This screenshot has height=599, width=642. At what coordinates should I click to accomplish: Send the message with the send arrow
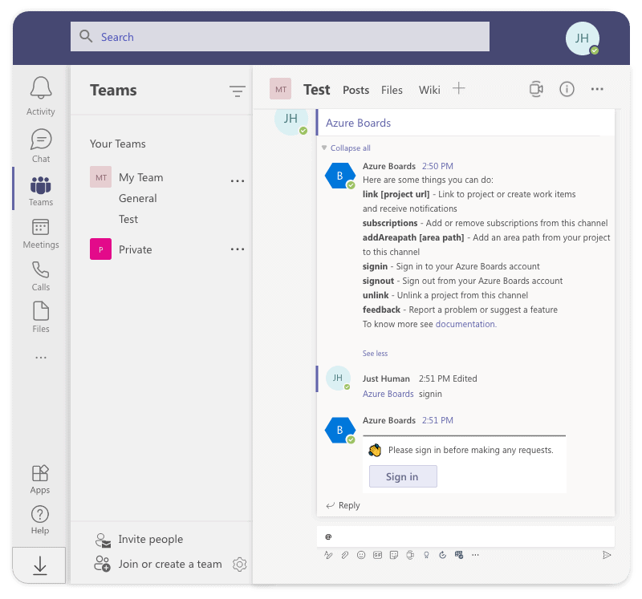click(608, 554)
